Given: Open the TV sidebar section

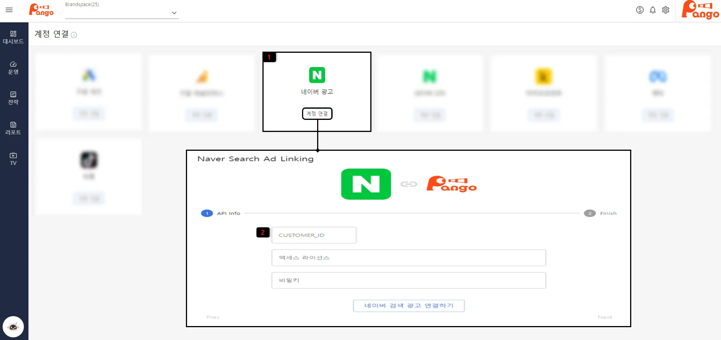Looking at the screenshot, I should click(13, 159).
